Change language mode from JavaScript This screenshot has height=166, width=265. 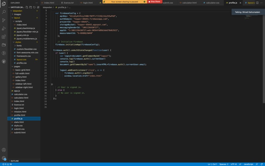click(x=249, y=164)
